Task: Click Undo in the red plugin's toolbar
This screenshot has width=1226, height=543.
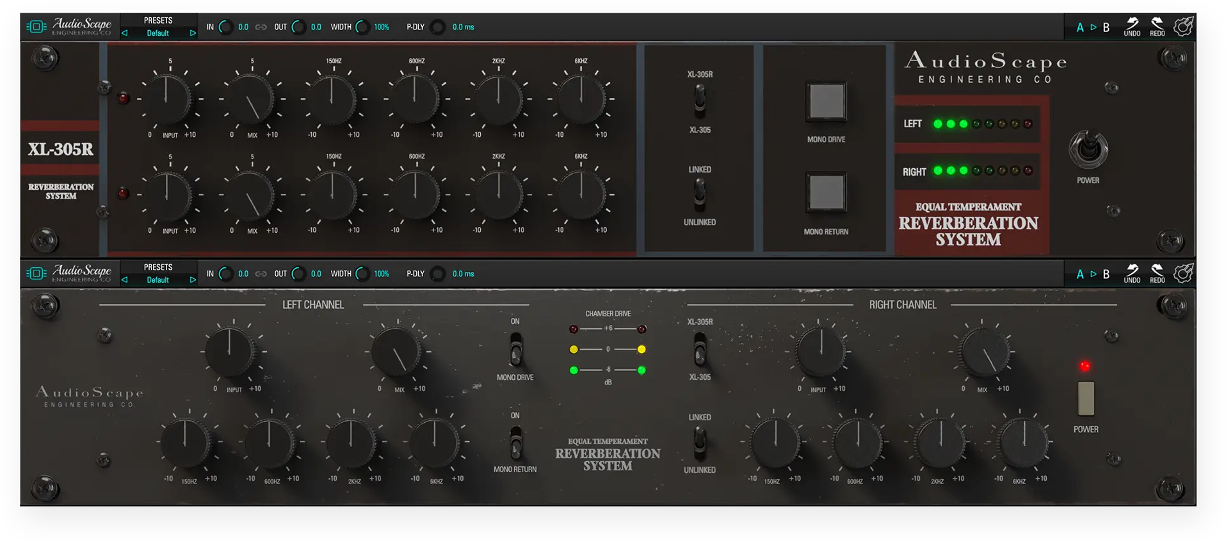Action: click(x=1132, y=27)
